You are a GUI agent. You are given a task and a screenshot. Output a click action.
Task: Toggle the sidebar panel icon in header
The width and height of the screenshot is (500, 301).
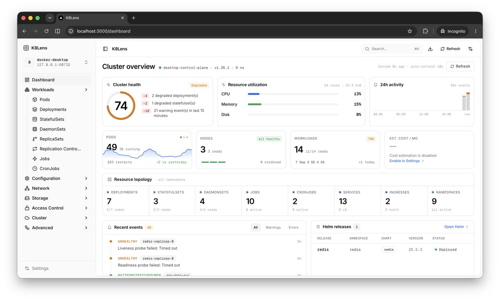pyautogui.click(x=105, y=49)
